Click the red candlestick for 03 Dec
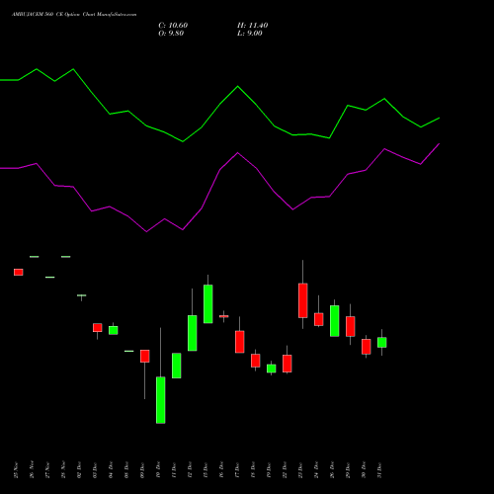The image size is (494, 494). 98,327
